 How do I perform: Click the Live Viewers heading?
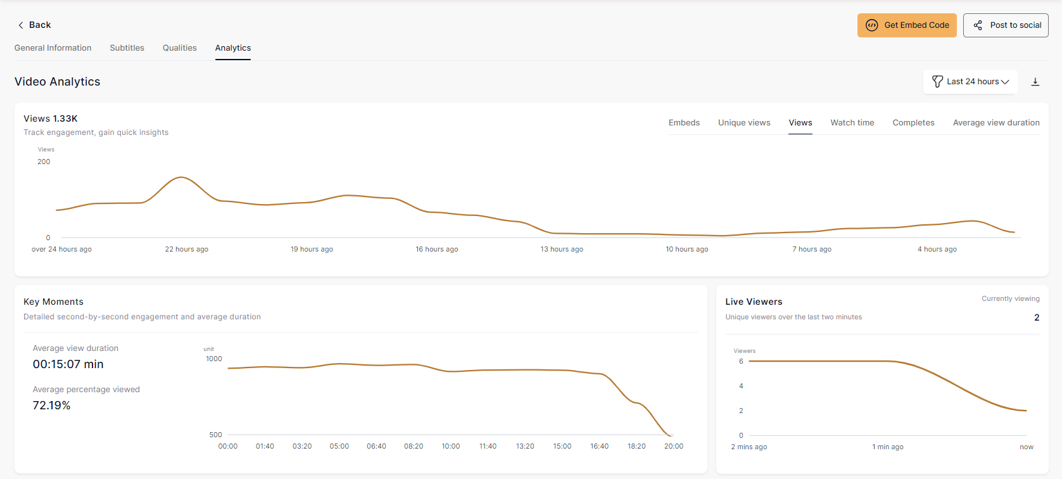754,302
